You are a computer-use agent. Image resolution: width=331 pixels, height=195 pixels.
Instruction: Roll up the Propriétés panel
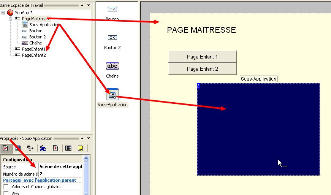[x=82, y=138]
